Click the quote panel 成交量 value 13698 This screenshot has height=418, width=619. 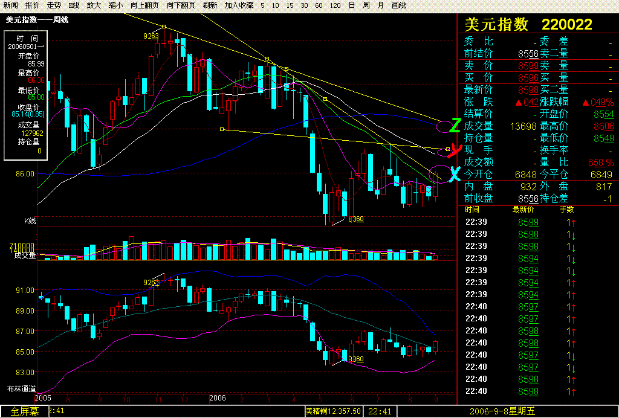coord(523,126)
